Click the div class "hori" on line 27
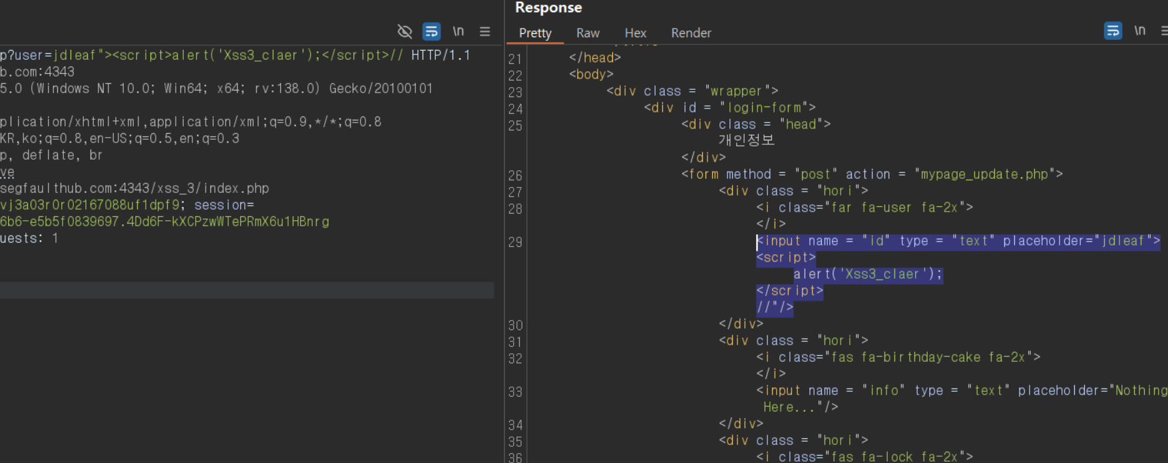 pos(793,191)
